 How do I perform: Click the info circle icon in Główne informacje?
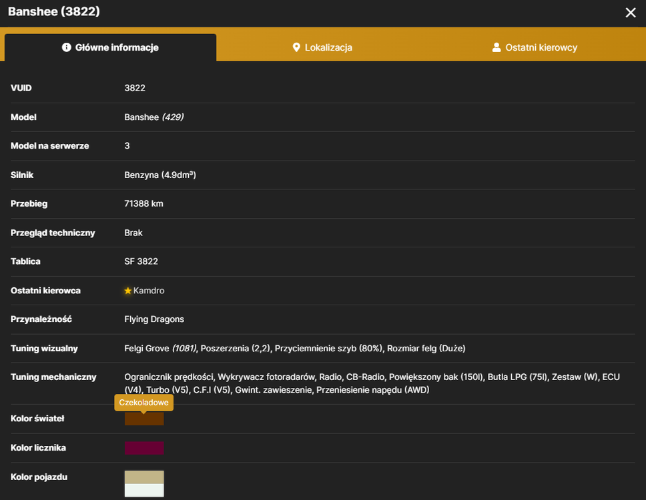coord(66,47)
